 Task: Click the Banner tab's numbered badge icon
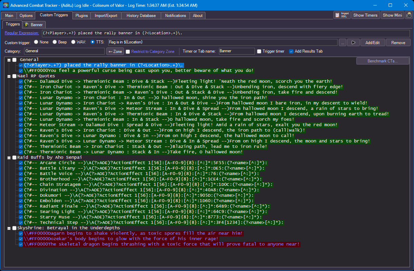click(26, 25)
